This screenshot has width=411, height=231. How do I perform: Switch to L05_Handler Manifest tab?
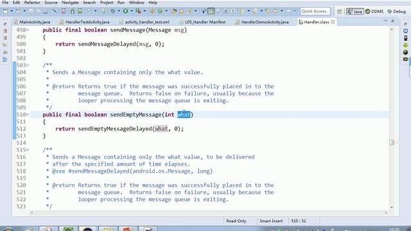202,22
